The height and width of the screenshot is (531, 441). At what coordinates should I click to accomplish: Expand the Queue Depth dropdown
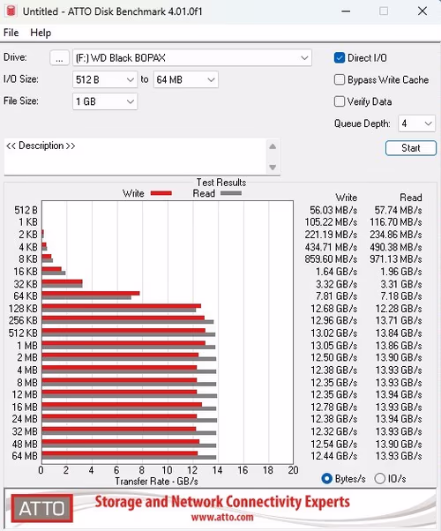tap(416, 123)
